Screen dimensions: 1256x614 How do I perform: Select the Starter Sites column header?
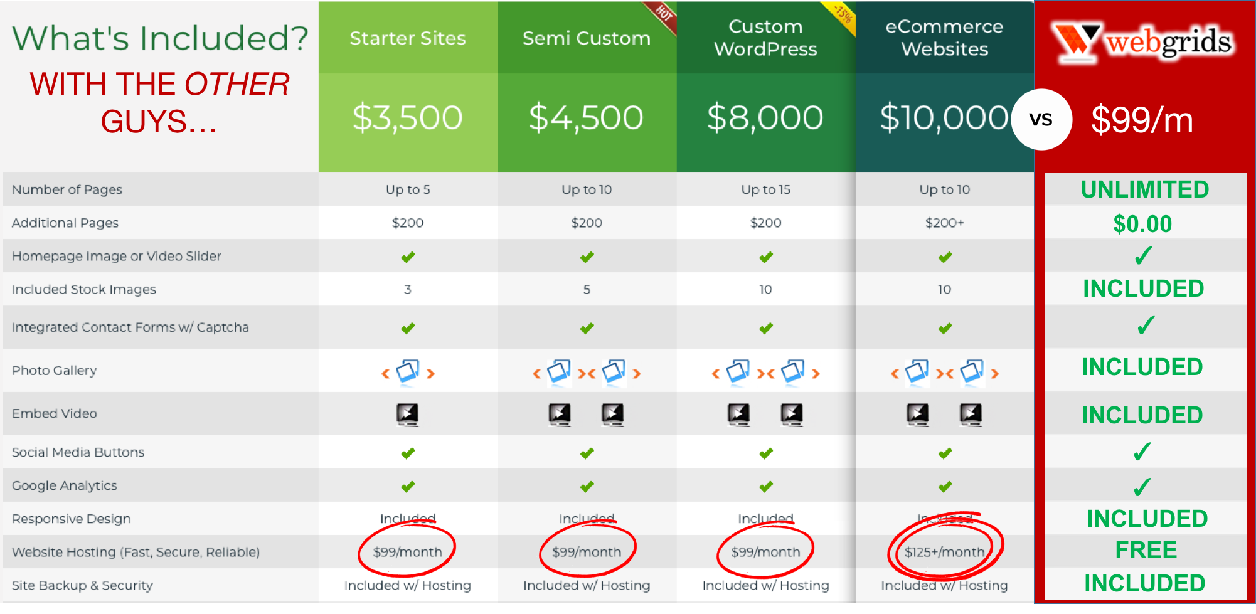click(408, 38)
